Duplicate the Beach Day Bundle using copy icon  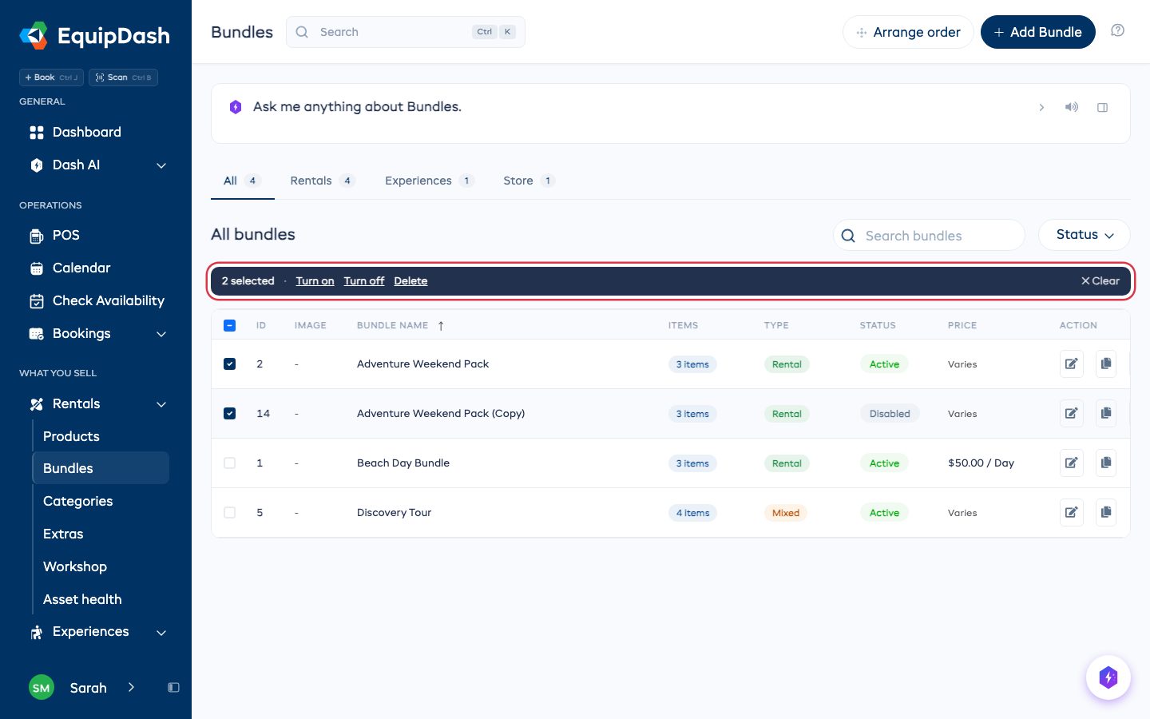pyautogui.click(x=1106, y=463)
